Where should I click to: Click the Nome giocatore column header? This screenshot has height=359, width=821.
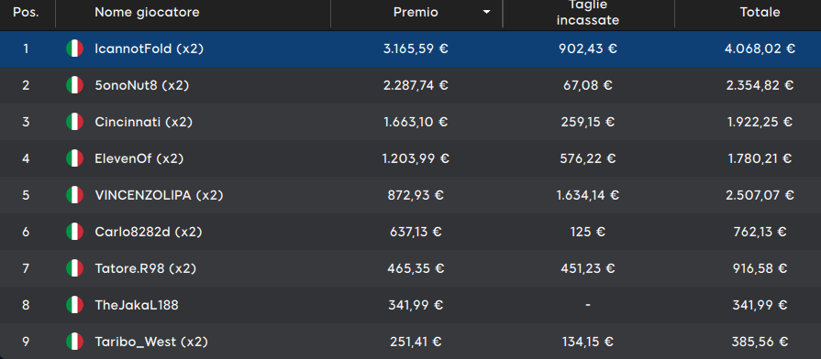pyautogui.click(x=147, y=13)
